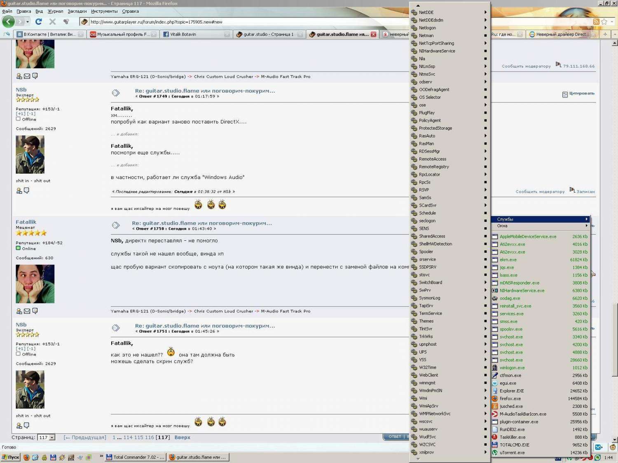Click the "ОТВЕТ" reply button
The image size is (618, 463).
click(394, 437)
